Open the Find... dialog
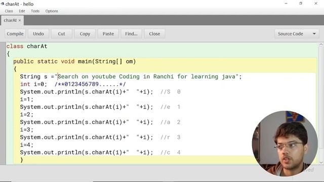This screenshot has width=324, height=182. point(131,34)
